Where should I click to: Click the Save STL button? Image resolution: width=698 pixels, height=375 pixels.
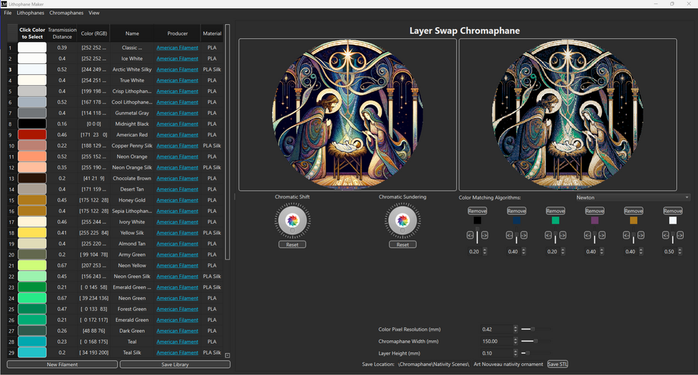click(558, 364)
